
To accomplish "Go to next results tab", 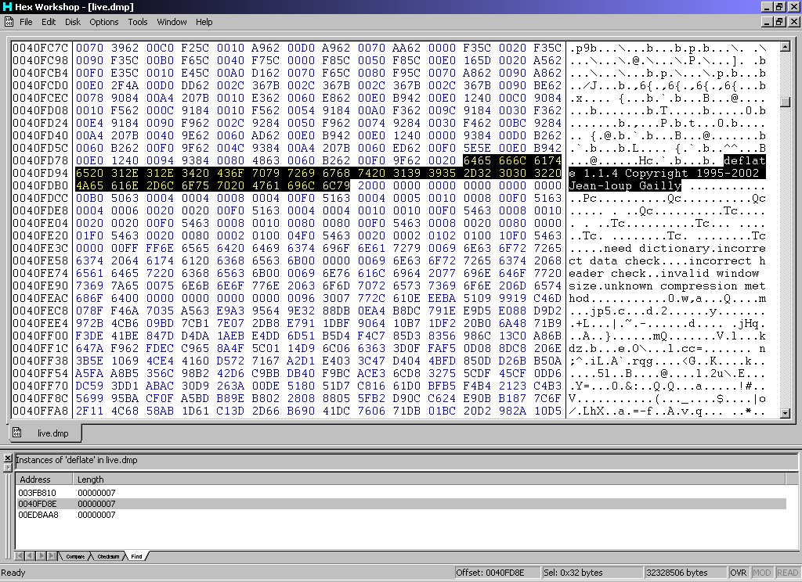I will coord(40,556).
